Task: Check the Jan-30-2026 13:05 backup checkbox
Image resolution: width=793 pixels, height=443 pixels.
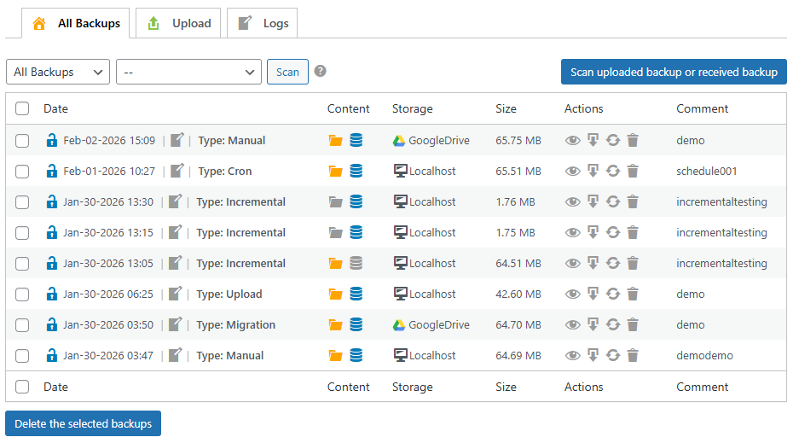Action: 22,263
